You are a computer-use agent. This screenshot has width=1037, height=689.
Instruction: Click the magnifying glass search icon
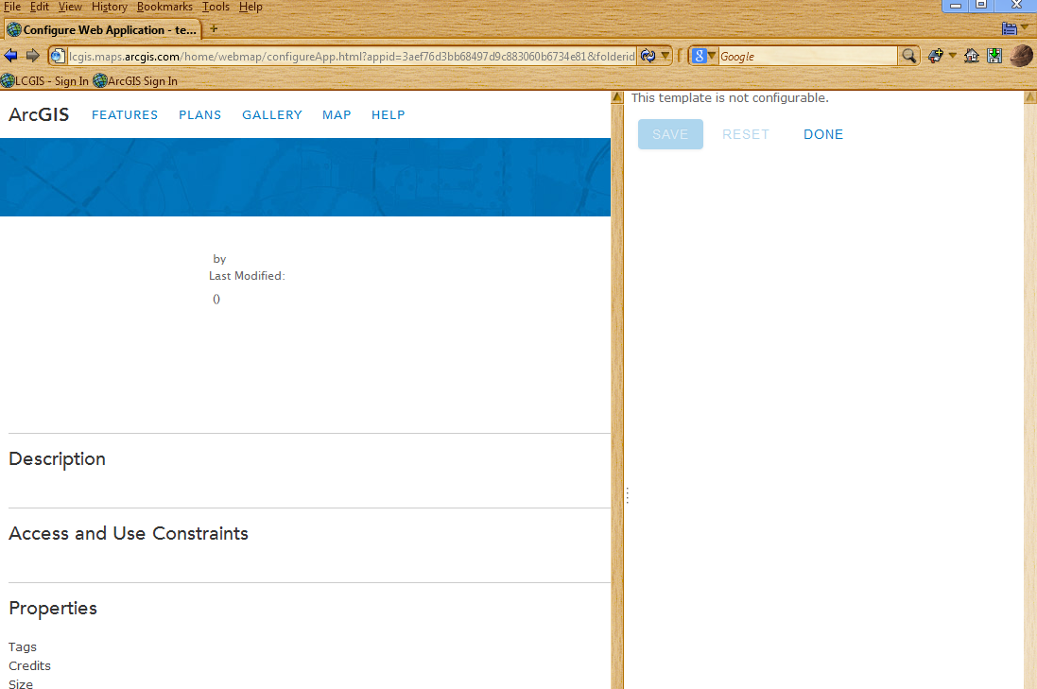909,56
